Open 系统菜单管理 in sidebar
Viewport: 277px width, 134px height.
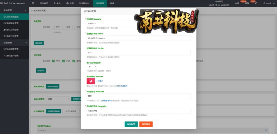14,23
